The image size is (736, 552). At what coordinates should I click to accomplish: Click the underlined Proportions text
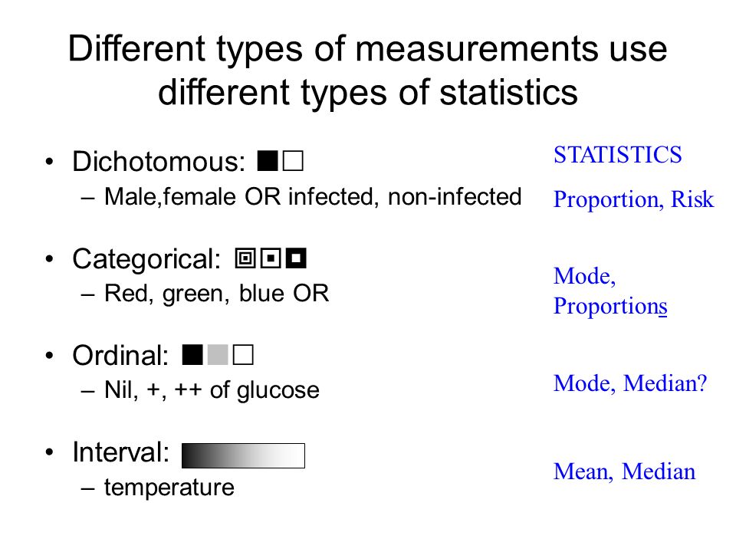(610, 307)
